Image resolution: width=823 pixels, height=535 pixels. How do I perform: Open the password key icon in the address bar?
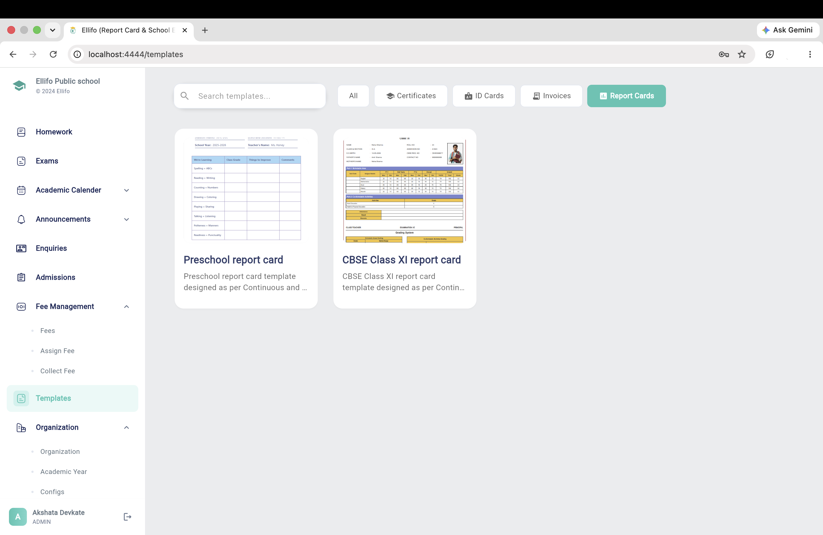tap(723, 54)
